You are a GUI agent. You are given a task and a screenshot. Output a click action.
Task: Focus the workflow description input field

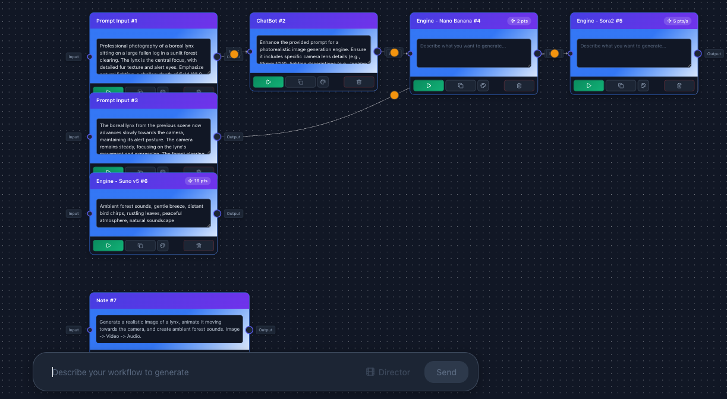pos(202,372)
